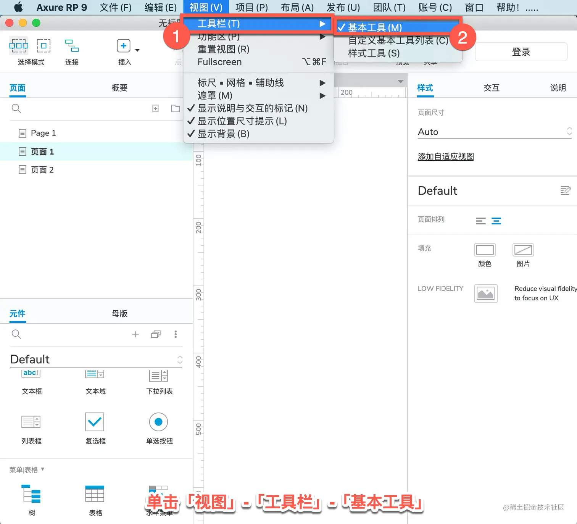Choose 样式工具 (S) submenu item
Image resolution: width=577 pixels, height=524 pixels.
(x=398, y=53)
